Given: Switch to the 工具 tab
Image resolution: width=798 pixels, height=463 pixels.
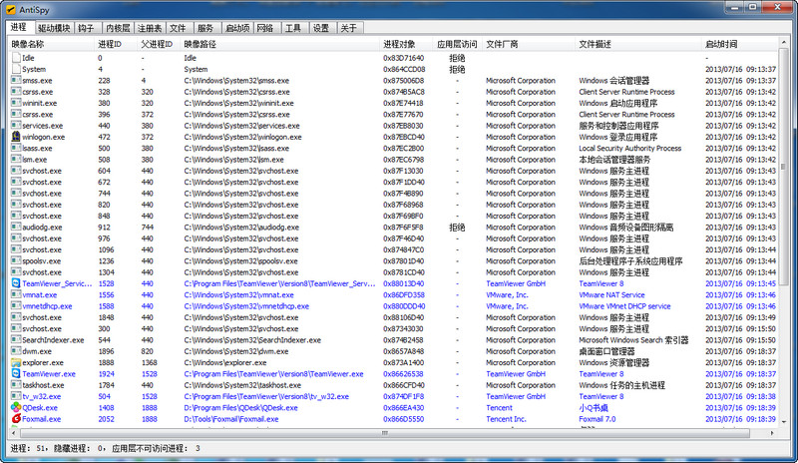Looking at the screenshot, I should [293, 28].
